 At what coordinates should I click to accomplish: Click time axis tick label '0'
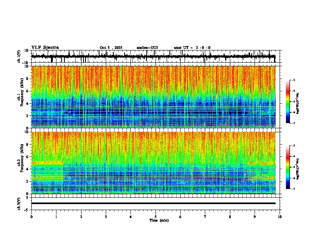tap(31, 217)
